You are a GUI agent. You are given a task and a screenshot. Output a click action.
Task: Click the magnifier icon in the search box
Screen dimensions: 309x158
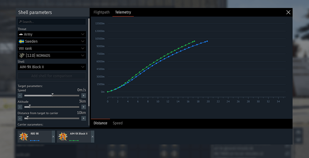pos(20,22)
